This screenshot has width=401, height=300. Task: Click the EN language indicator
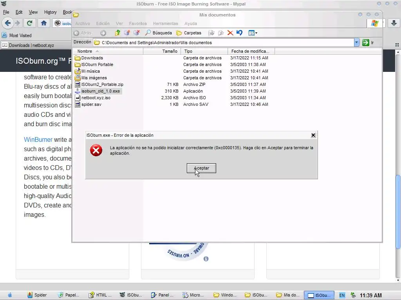[342, 295]
